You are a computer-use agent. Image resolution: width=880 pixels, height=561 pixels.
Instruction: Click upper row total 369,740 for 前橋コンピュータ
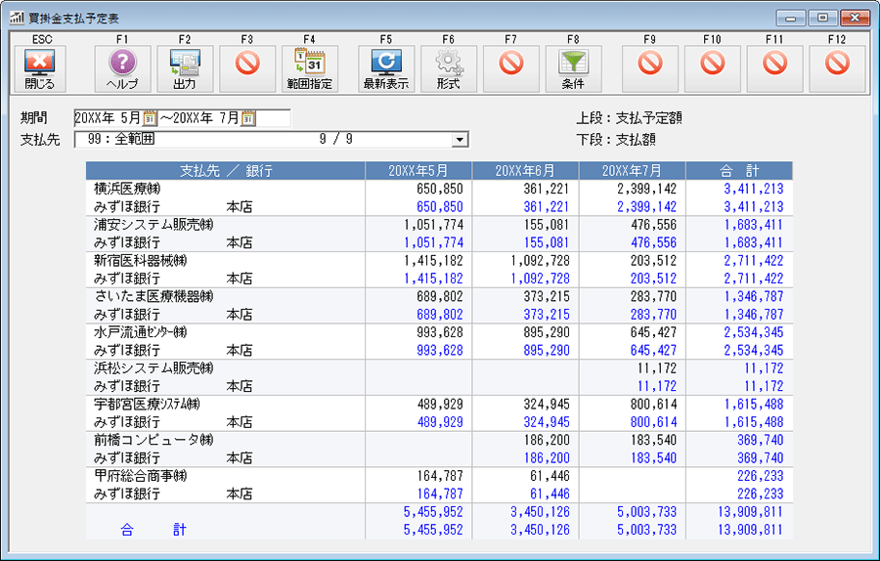click(761, 441)
